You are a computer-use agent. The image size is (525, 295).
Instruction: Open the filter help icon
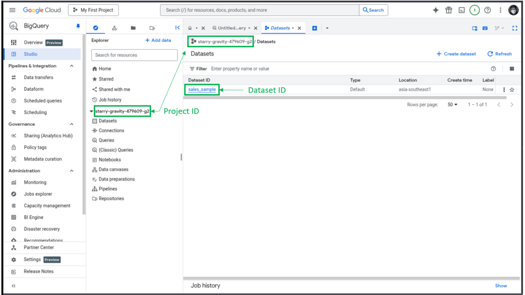tap(493, 69)
